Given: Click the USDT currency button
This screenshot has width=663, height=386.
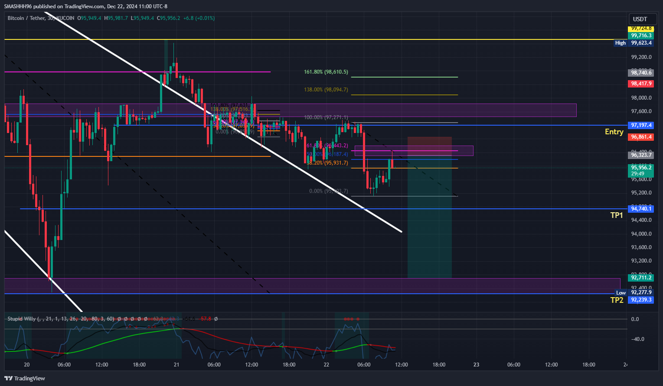Looking at the screenshot, I should pos(643,19).
